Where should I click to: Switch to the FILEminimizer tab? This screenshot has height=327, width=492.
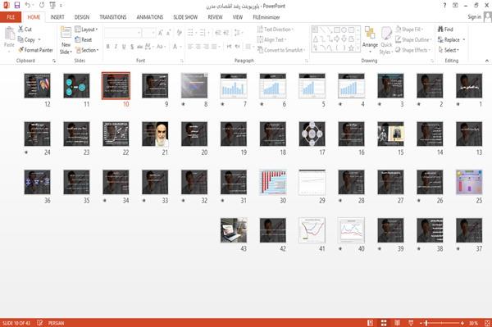point(266,17)
